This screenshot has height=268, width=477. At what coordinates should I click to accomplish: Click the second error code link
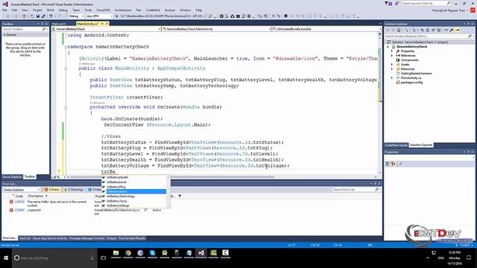click(19, 210)
